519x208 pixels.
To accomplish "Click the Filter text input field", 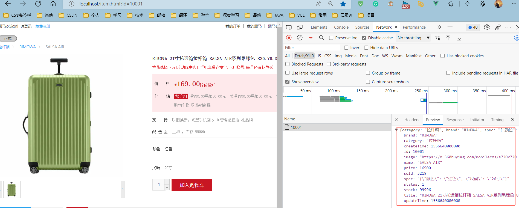I will [311, 48].
